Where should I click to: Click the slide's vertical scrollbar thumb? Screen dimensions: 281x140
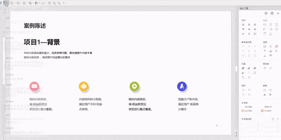(236, 69)
